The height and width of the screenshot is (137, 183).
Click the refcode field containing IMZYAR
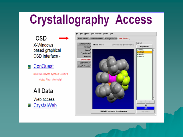pyautogui.click(x=144, y=43)
